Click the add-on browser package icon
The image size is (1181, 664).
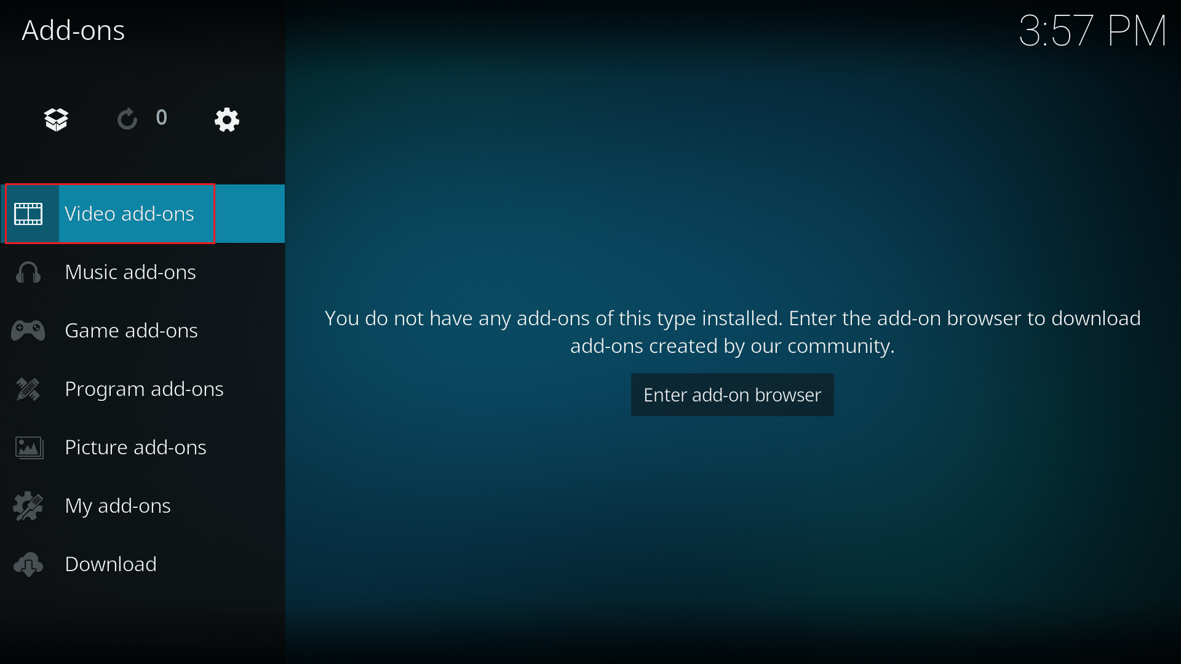(x=55, y=119)
